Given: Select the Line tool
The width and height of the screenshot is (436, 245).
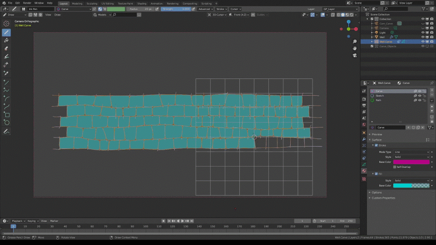Looking at the screenshot, I should click(6, 82).
